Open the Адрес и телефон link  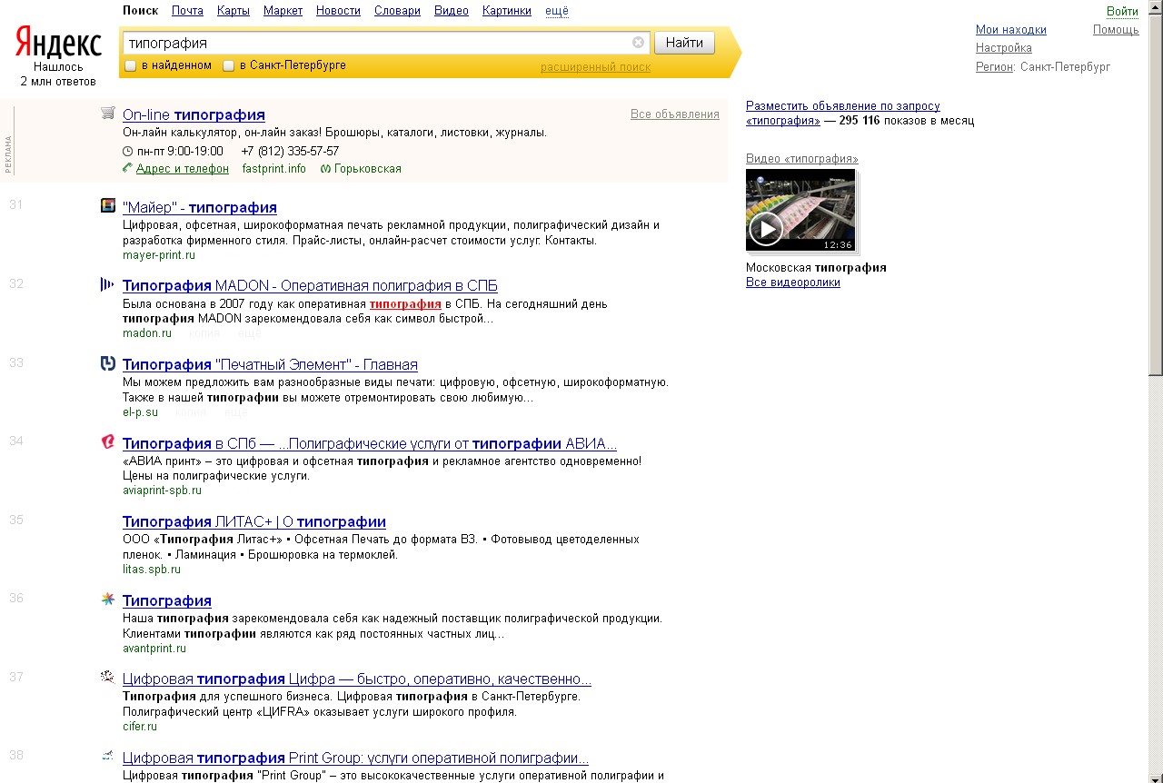pyautogui.click(x=183, y=169)
